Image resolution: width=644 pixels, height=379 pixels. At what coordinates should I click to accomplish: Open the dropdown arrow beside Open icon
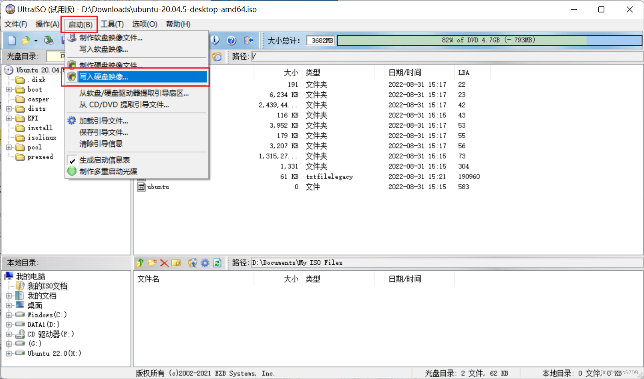pyautogui.click(x=36, y=41)
